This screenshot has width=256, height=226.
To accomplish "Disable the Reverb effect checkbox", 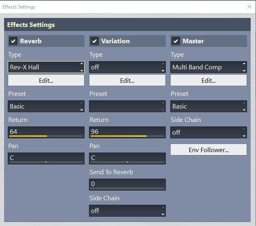I will click(13, 41).
